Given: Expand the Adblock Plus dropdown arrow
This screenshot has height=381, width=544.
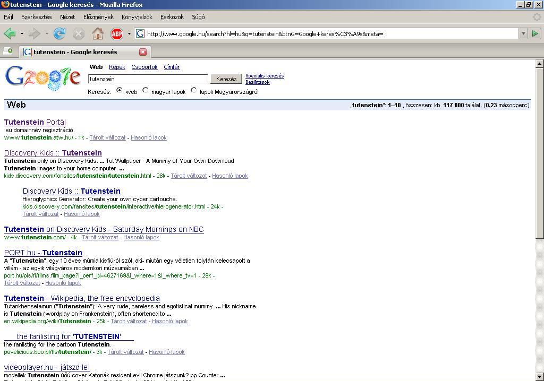Looking at the screenshot, I should point(129,33).
